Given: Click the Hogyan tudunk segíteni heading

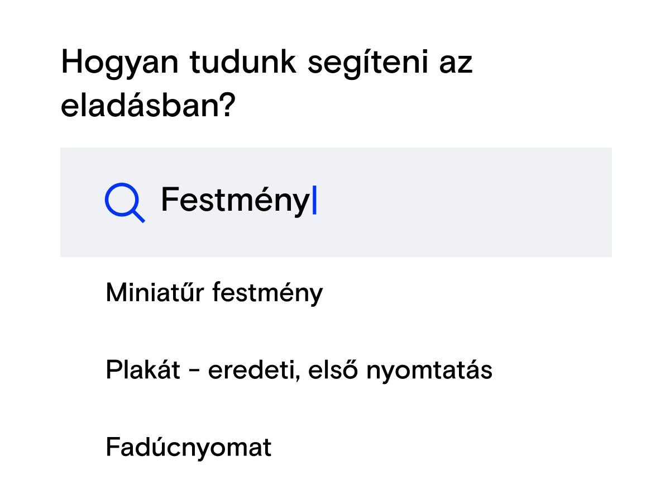Looking at the screenshot, I should click(267, 83).
